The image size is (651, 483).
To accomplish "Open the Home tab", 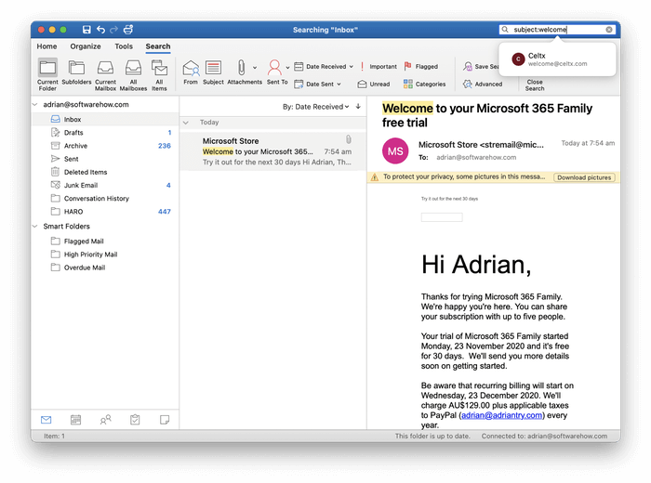I will pos(46,46).
